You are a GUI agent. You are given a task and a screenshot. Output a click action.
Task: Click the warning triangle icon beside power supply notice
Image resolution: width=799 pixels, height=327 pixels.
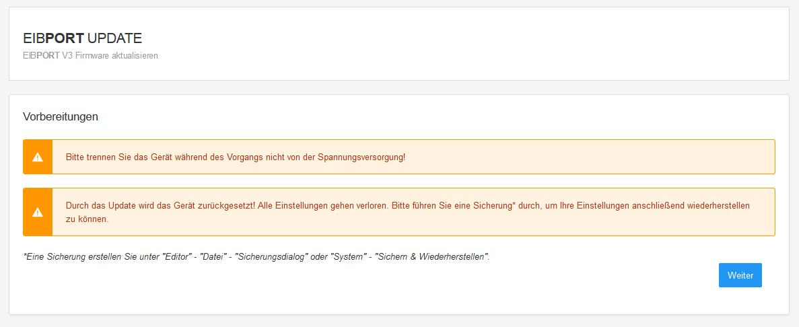[x=38, y=157]
